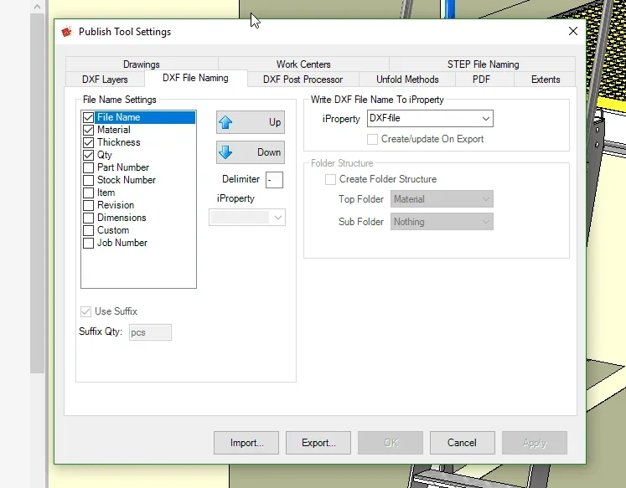This screenshot has height=488, width=626.
Task: Click the blue up arrow icon
Action: pos(225,122)
